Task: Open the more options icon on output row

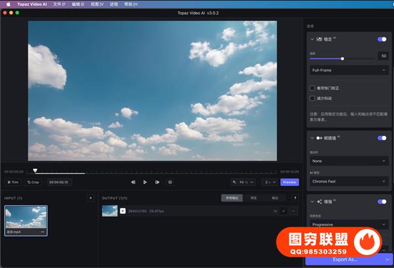Action: point(293,211)
